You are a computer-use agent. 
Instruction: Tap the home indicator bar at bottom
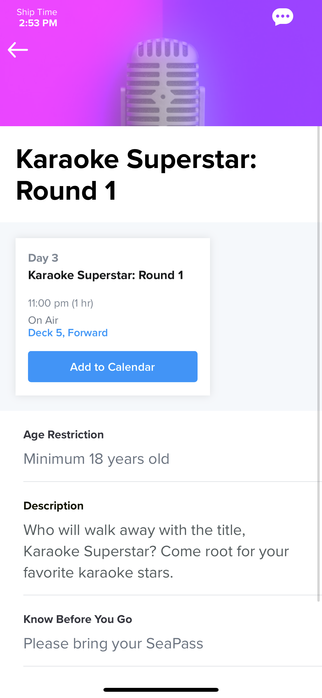pyautogui.click(x=161, y=690)
